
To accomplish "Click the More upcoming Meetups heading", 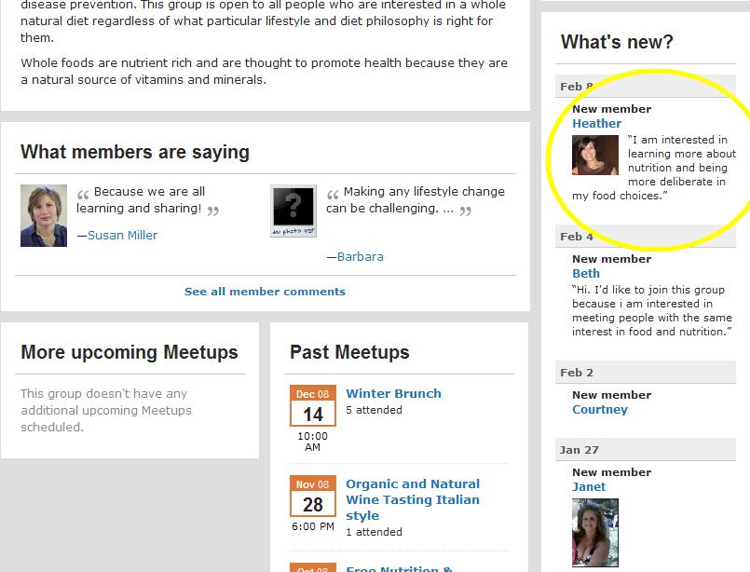I will pyautogui.click(x=130, y=352).
